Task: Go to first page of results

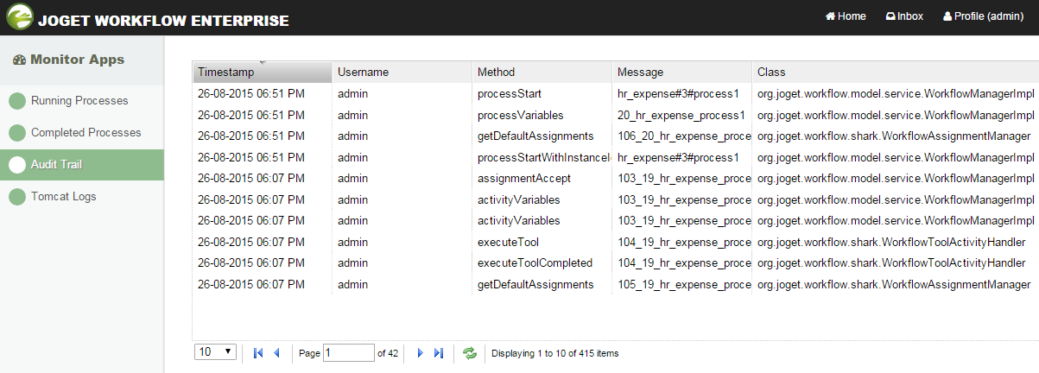Action: click(x=258, y=353)
